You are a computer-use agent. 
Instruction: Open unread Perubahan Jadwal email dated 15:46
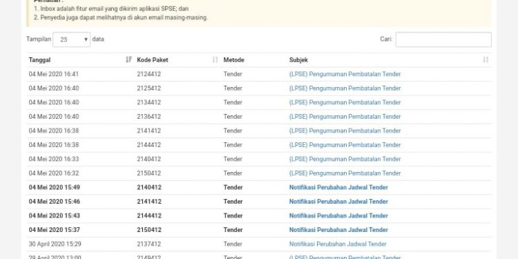[x=338, y=202]
